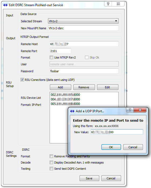Open the Selected Stream dropdown

pyautogui.click(x=83, y=21)
